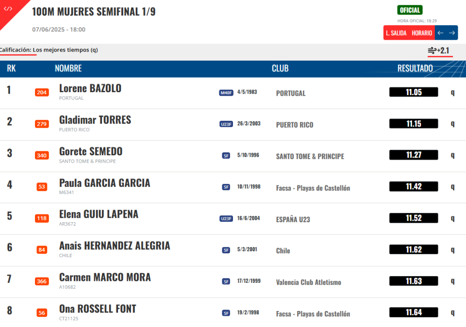The image size is (466, 327).
Task: Open Paula GARCIA GARCIA's athlete page
Action: (105, 183)
